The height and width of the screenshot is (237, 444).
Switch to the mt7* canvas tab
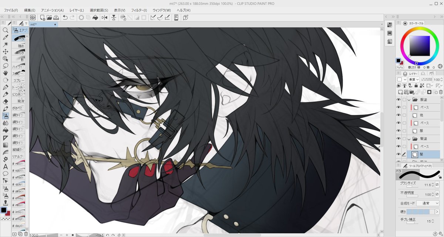pos(43,24)
